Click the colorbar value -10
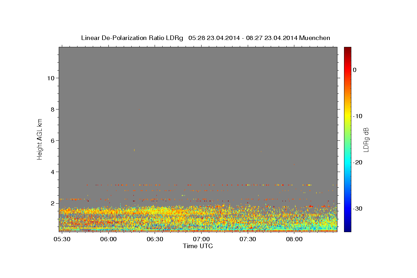Screen dimensions: 417x278 coord(358,116)
